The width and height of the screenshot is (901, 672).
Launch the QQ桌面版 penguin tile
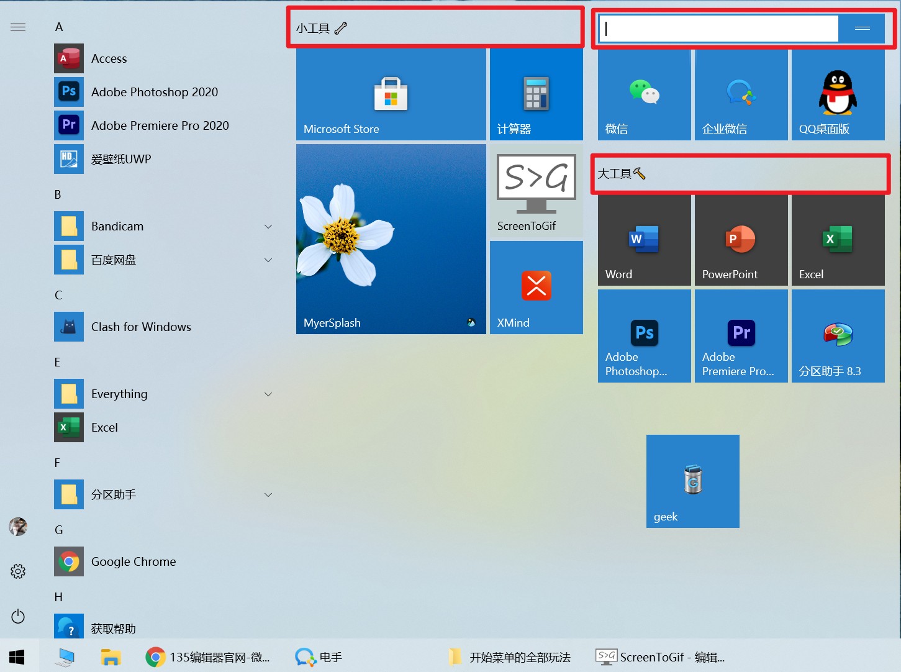coord(838,94)
